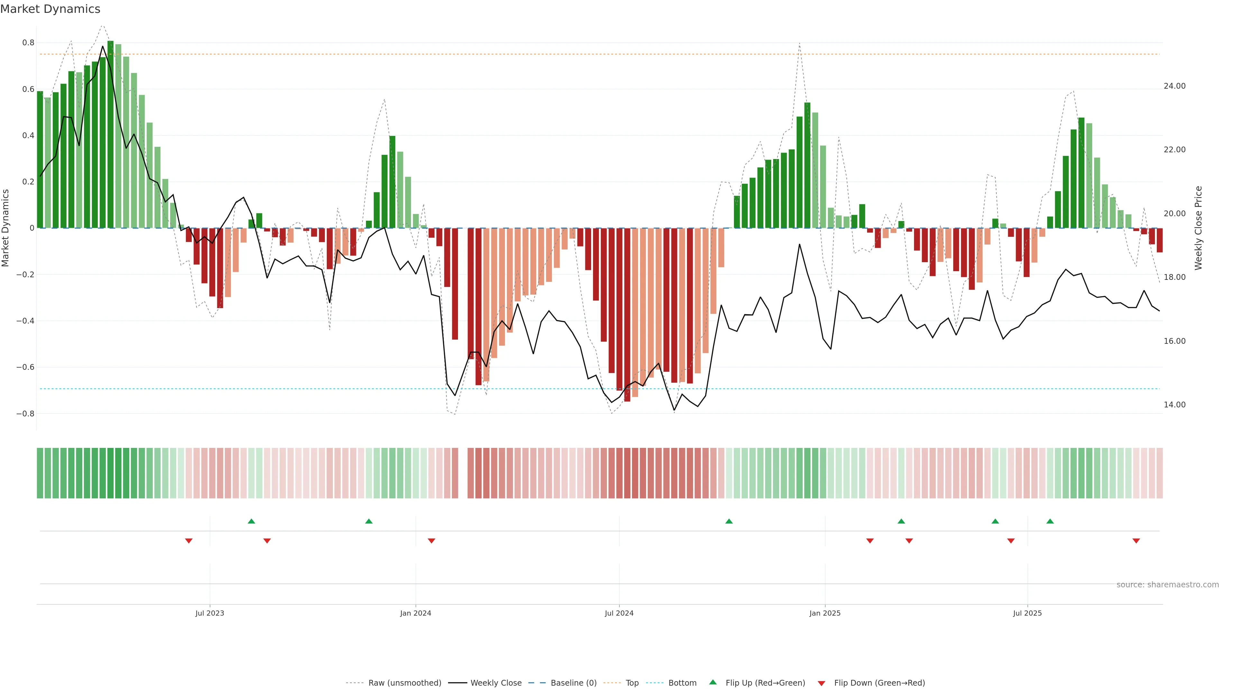Click first flip-up marker after Jul 2023
1235x694 pixels.
[x=251, y=521]
